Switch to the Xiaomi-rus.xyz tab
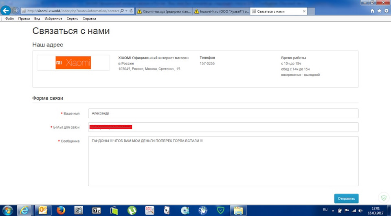The width and height of the screenshot is (391, 216). (164, 11)
